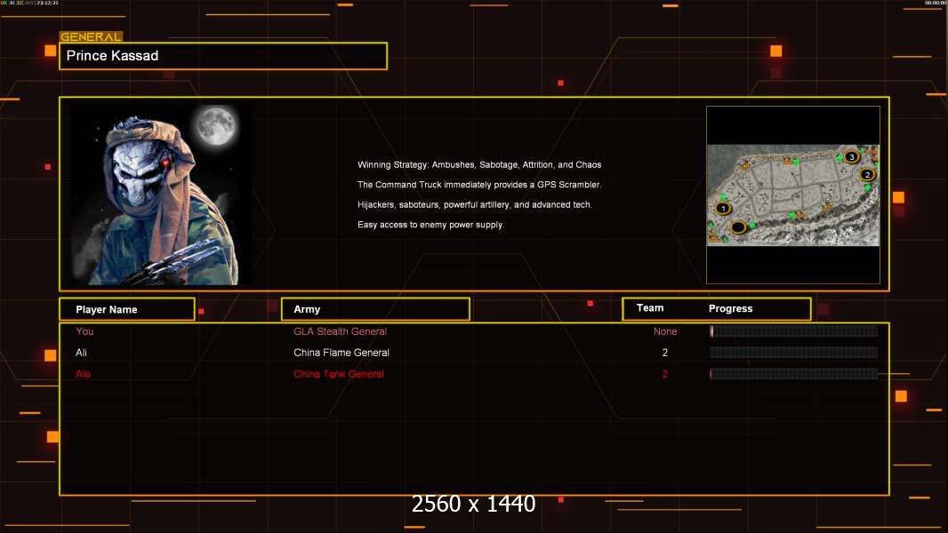This screenshot has width=948, height=533.
Task: Click the Prince Kassad name field
Action: coord(223,56)
